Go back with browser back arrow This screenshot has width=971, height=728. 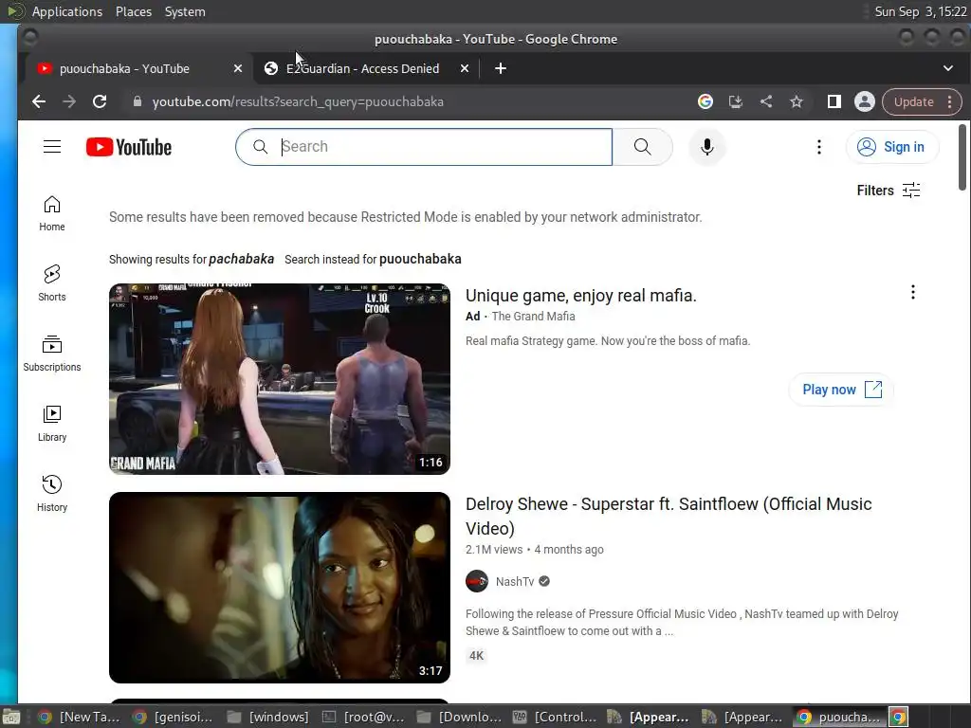(38, 101)
